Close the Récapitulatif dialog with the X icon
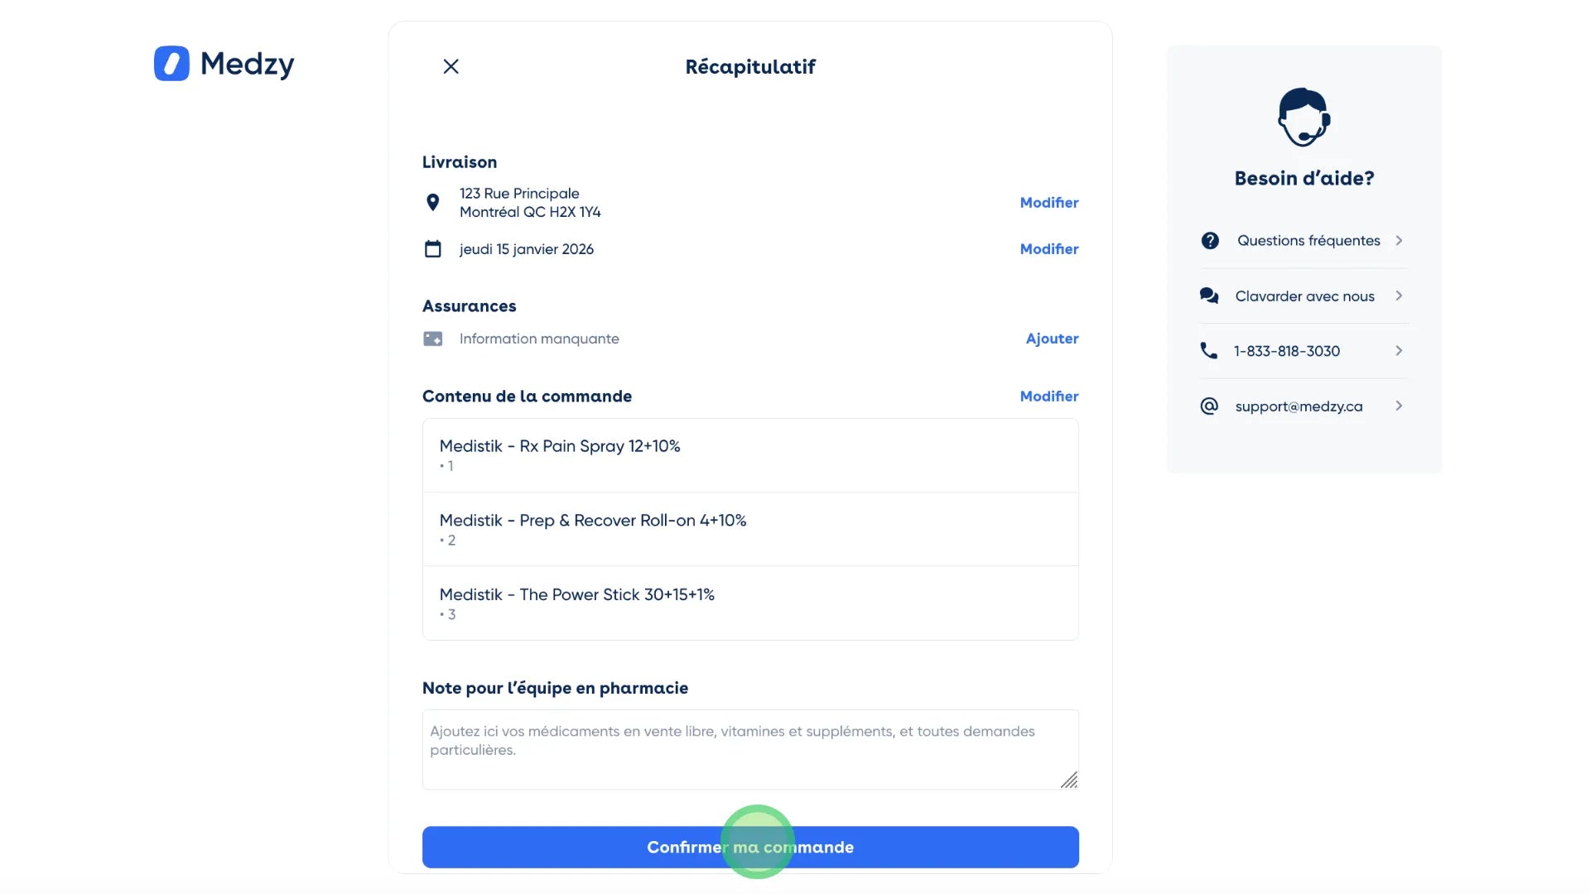This screenshot has height=894, width=1590. point(450,66)
